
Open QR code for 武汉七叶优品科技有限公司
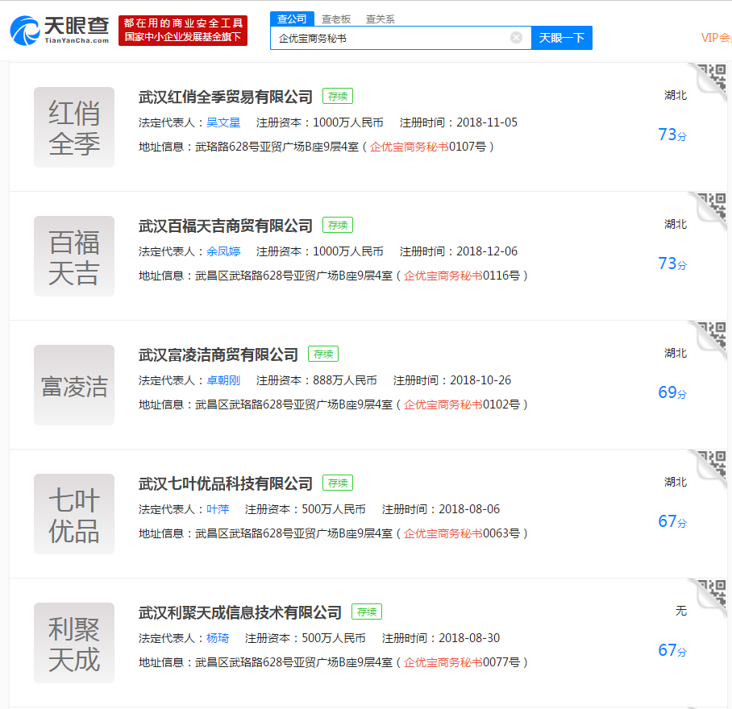pyautogui.click(x=713, y=469)
